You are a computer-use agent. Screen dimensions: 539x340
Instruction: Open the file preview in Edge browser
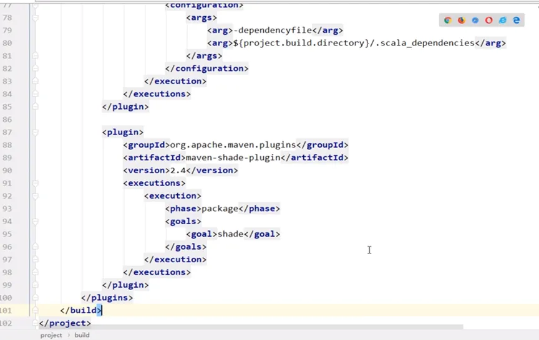[517, 21]
